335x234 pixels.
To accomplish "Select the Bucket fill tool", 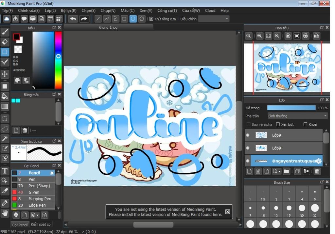I will (x=5, y=96).
